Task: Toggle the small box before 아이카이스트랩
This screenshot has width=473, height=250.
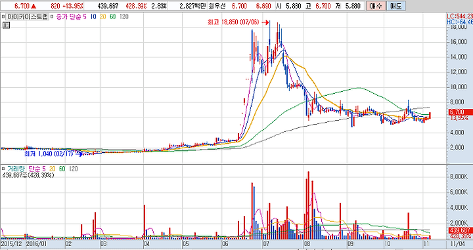Action: [3, 17]
